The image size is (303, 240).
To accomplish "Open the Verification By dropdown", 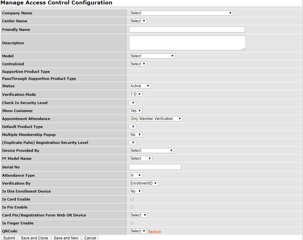I will click(x=144, y=183).
